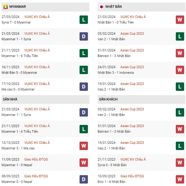Click the W badge for Myanmar 1-0 Nepal
This screenshot has height=186, width=186.
83,162
